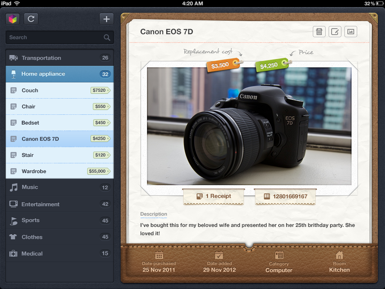Viewport: 385px width, 289px height.
Task: Edit the Canon EOS 7D entry
Action: pos(335,32)
